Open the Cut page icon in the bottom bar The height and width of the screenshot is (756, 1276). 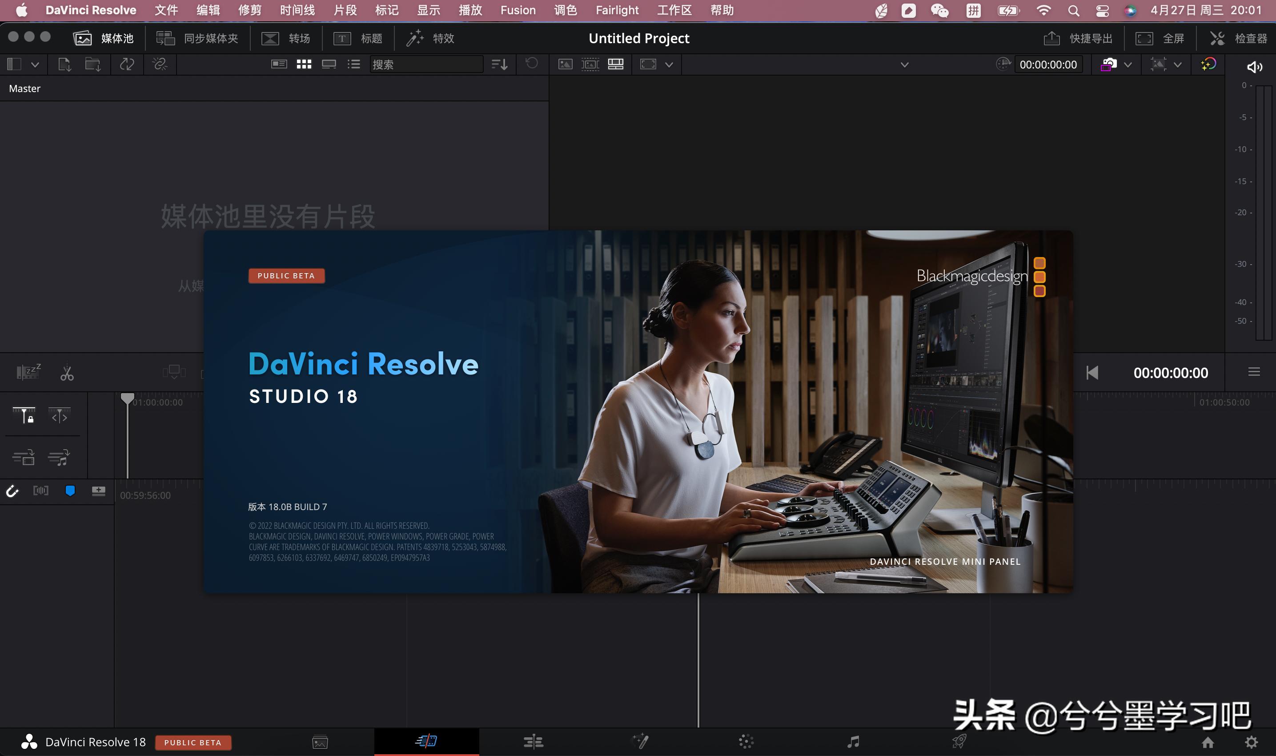point(426,741)
